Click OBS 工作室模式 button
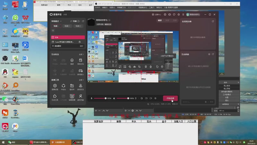The width and height of the screenshot is (257, 145). (x=227, y=94)
